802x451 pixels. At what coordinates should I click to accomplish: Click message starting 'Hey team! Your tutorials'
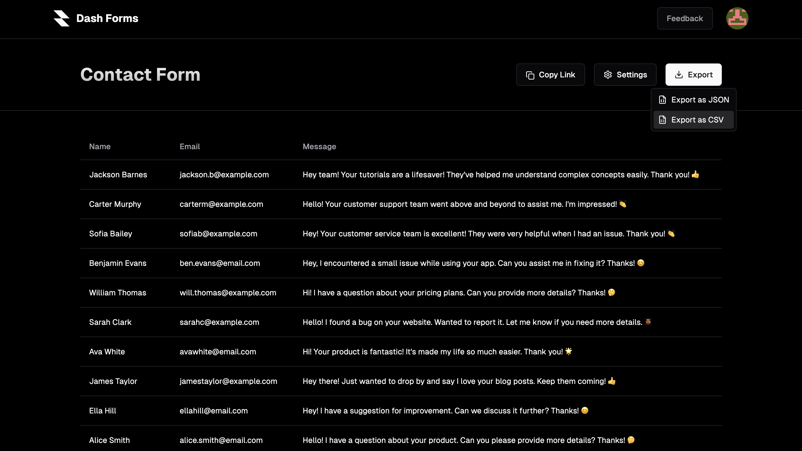pos(501,175)
